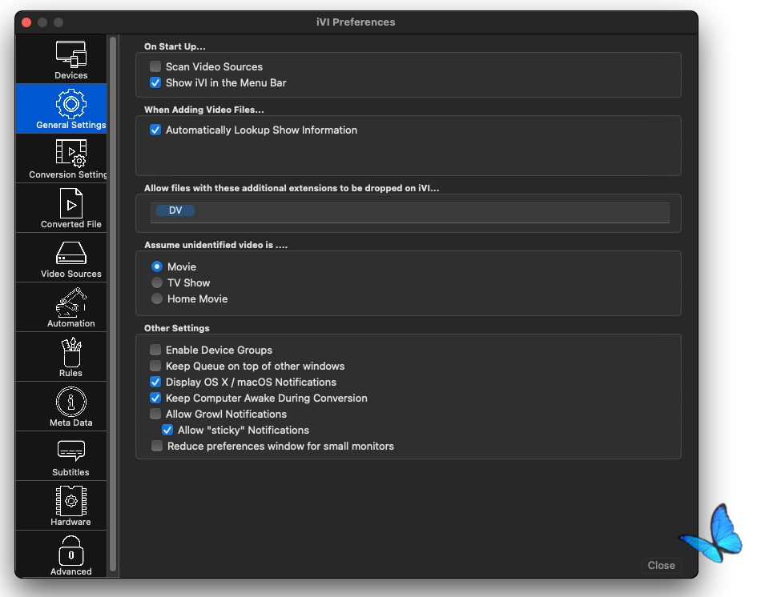The image size is (773, 597).
Task: Click the sidebar vertical scrollbar
Action: click(x=113, y=304)
